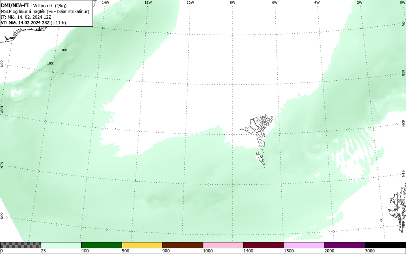The height and width of the screenshot is (254, 406).
Task: Click the dark green 400-500 legend swatch
Action: pyautogui.click(x=101, y=245)
